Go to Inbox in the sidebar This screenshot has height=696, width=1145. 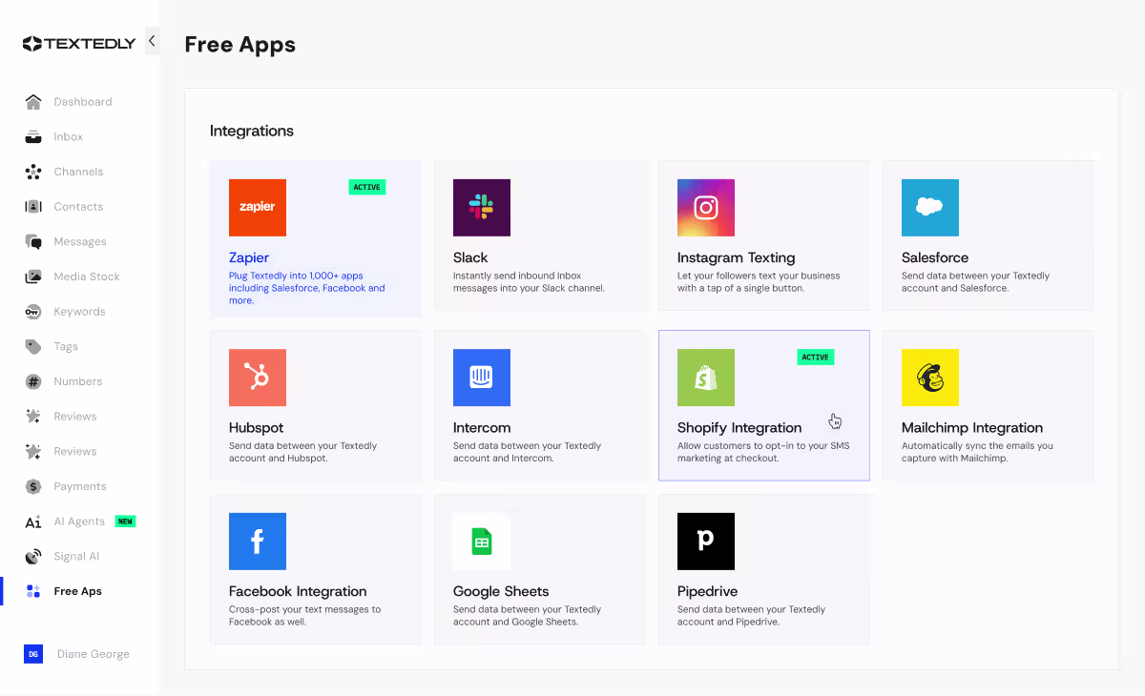point(69,137)
